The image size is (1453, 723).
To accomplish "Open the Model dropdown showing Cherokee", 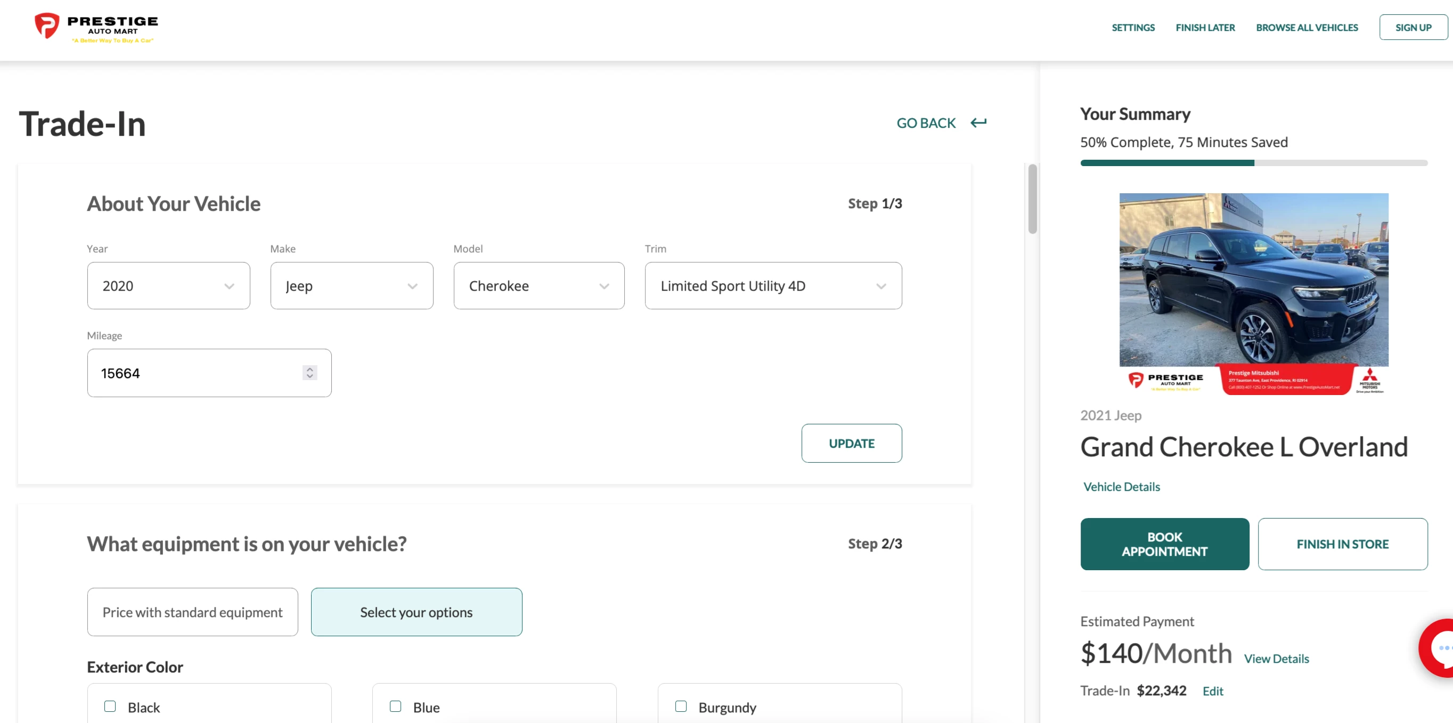I will [538, 286].
